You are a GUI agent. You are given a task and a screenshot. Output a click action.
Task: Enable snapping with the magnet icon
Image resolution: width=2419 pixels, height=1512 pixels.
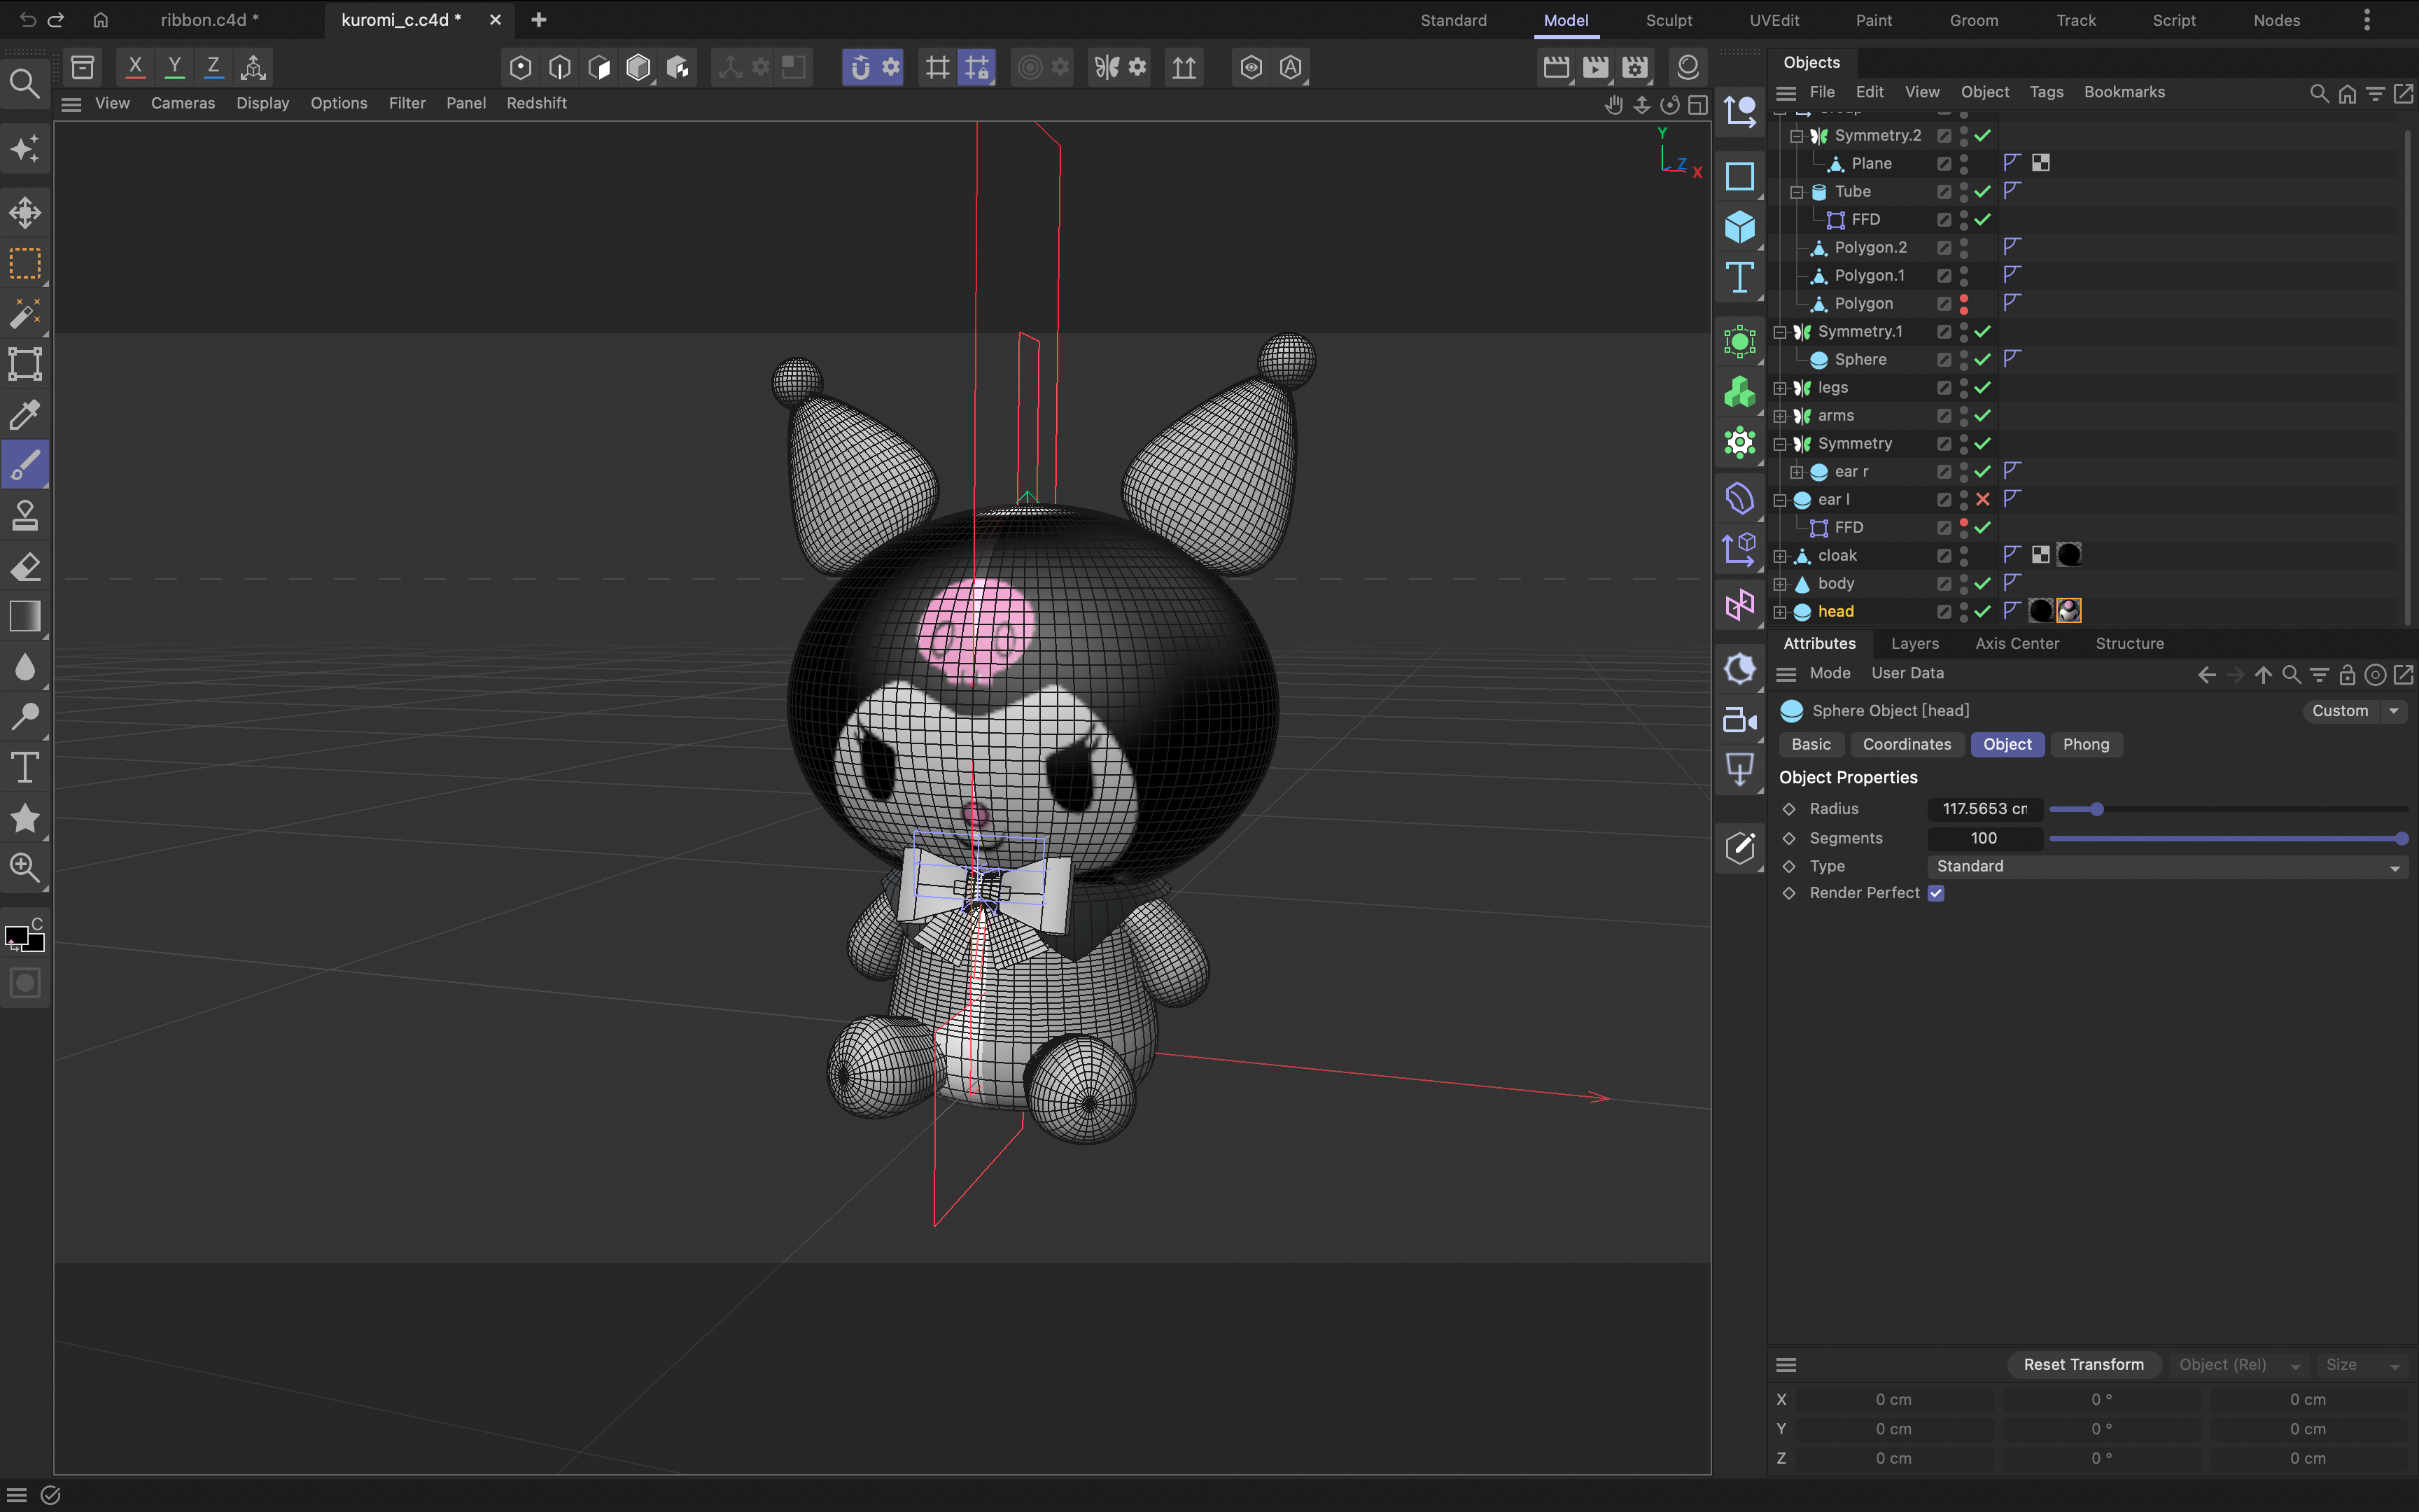(860, 67)
